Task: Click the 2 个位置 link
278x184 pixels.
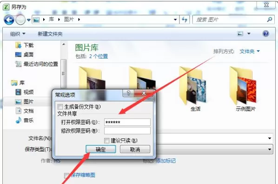Action: point(99,56)
